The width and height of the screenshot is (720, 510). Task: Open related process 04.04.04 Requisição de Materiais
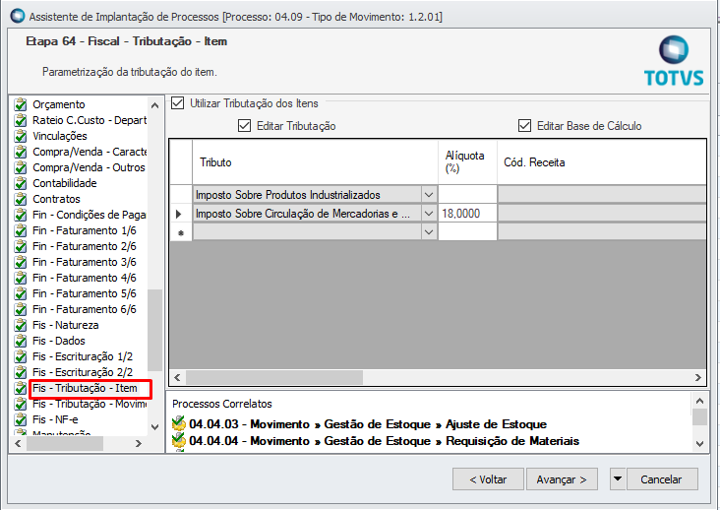384,441
